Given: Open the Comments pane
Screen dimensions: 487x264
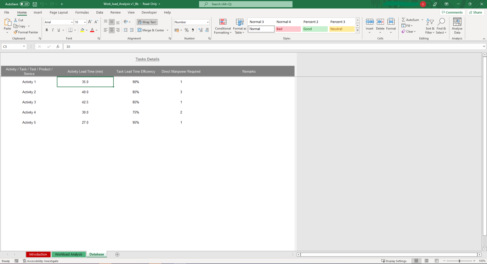Looking at the screenshot, I should (452, 12).
